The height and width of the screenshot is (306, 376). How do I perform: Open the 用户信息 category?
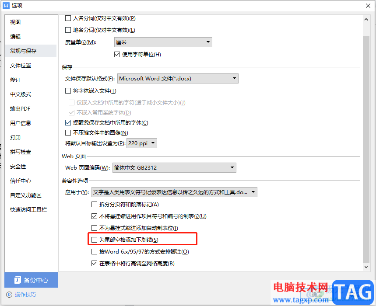21,123
